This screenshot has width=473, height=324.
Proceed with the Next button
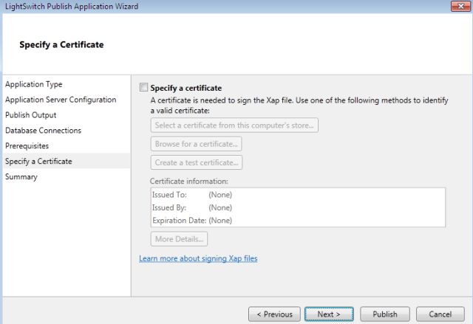329,314
